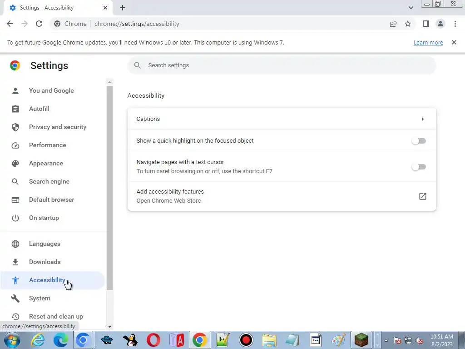This screenshot has width=465, height=349.
Task: Open the red record button app
Action: click(x=246, y=340)
